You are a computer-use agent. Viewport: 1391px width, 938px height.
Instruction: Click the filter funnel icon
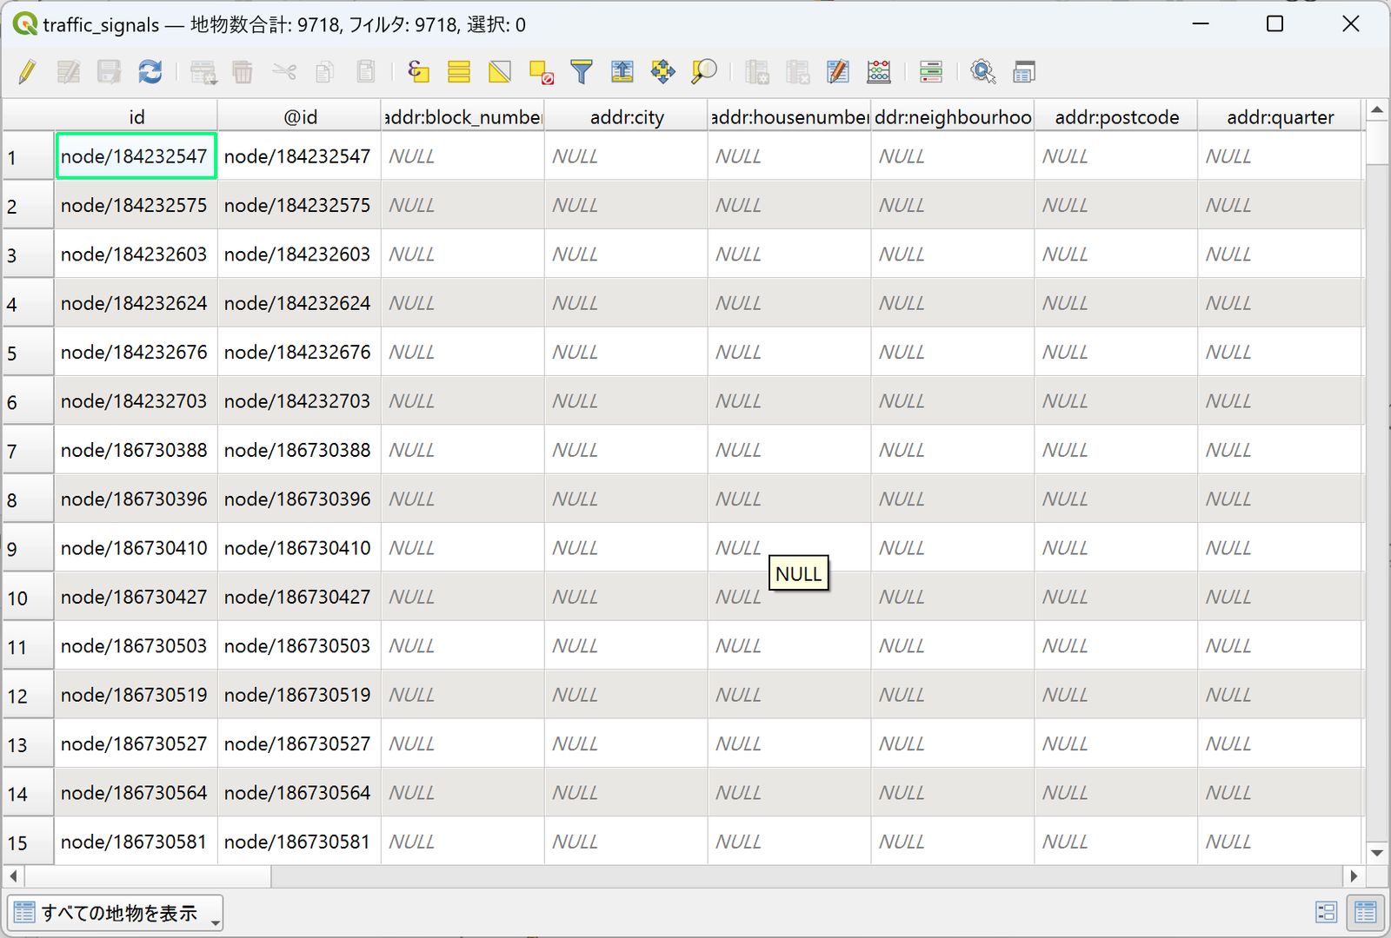pos(582,72)
